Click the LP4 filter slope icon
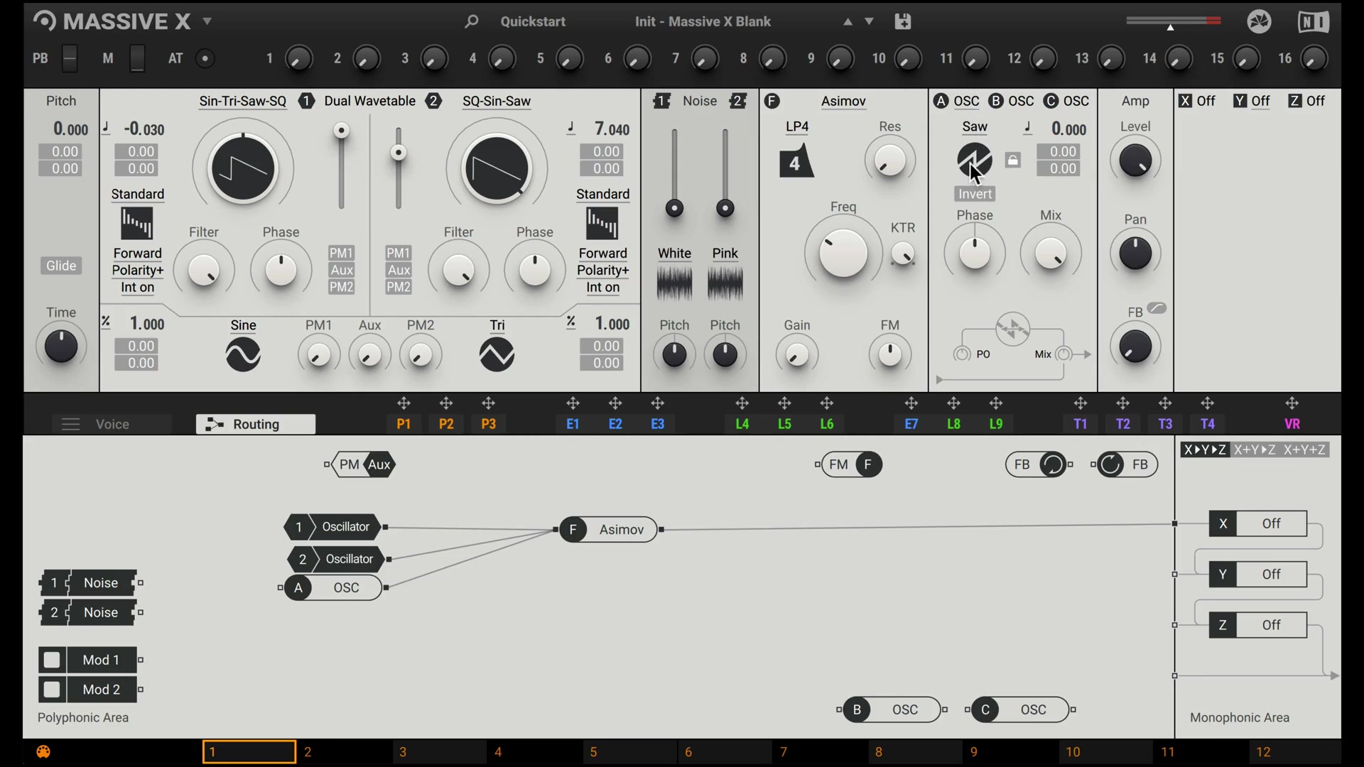This screenshot has height=767, width=1364. tap(796, 161)
